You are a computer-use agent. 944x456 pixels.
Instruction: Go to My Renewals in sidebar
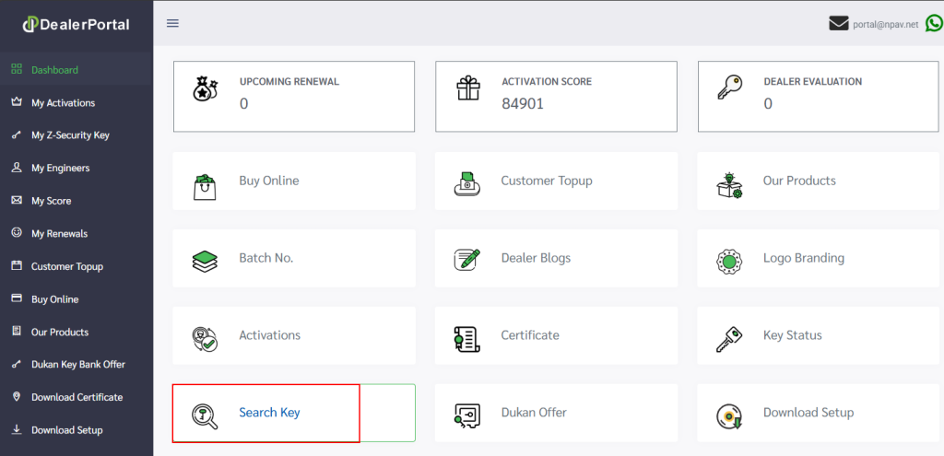point(59,234)
